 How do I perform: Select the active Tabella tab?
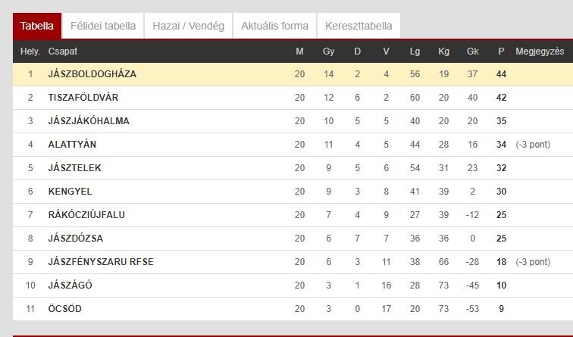click(37, 26)
